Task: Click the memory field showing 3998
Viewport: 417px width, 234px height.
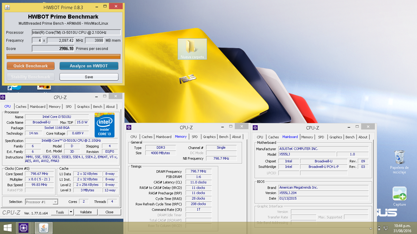Action: (x=95, y=40)
